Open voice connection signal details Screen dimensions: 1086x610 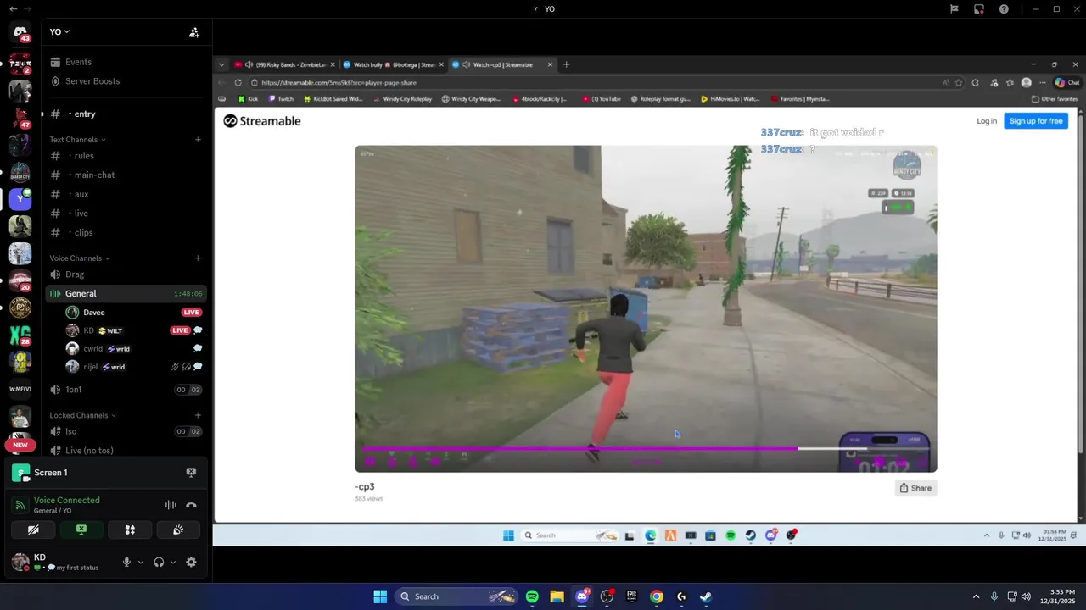21,505
